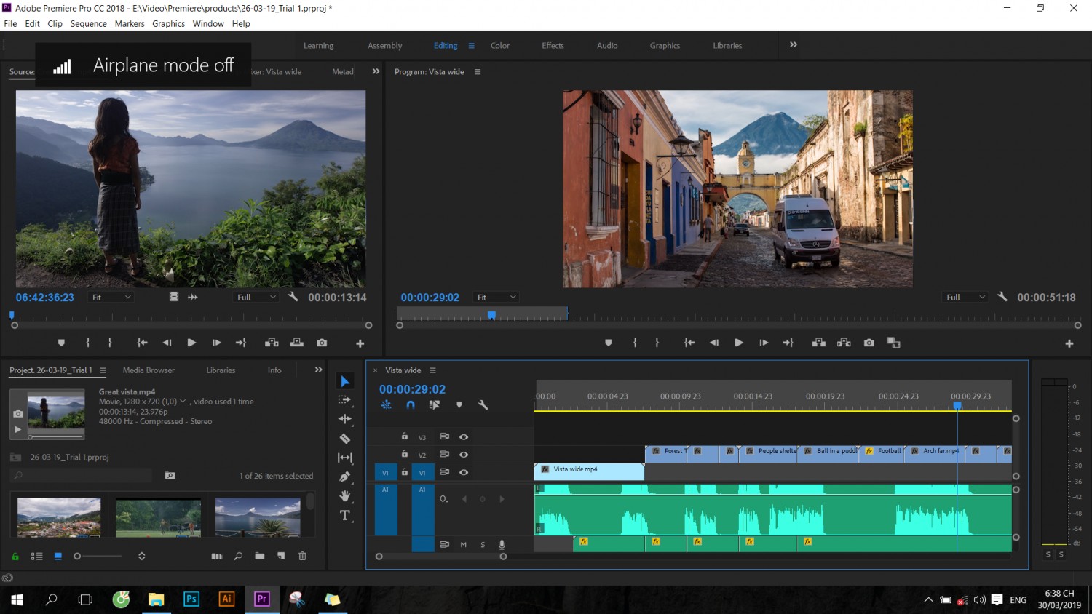Image resolution: width=1092 pixels, height=614 pixels.
Task: Open Program monitor Full resolution dropdown
Action: 965,298
